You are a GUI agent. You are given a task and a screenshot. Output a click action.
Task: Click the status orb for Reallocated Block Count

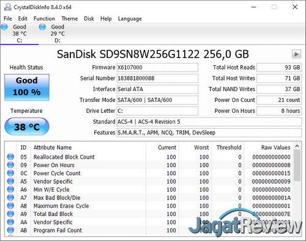coord(10,157)
